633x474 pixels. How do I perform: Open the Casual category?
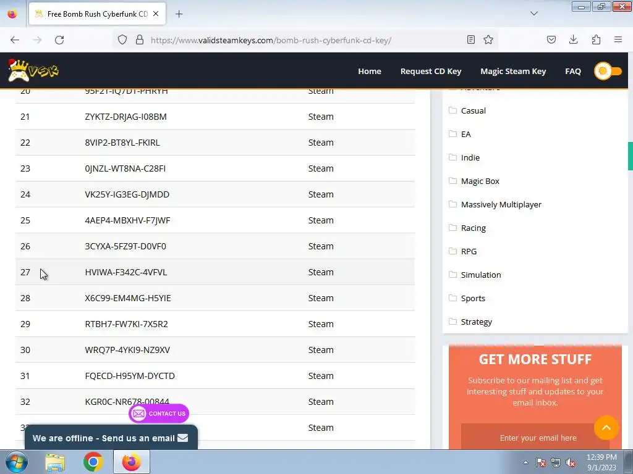473,110
